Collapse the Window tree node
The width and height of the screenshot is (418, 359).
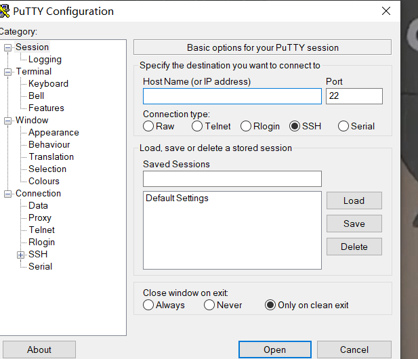7,121
